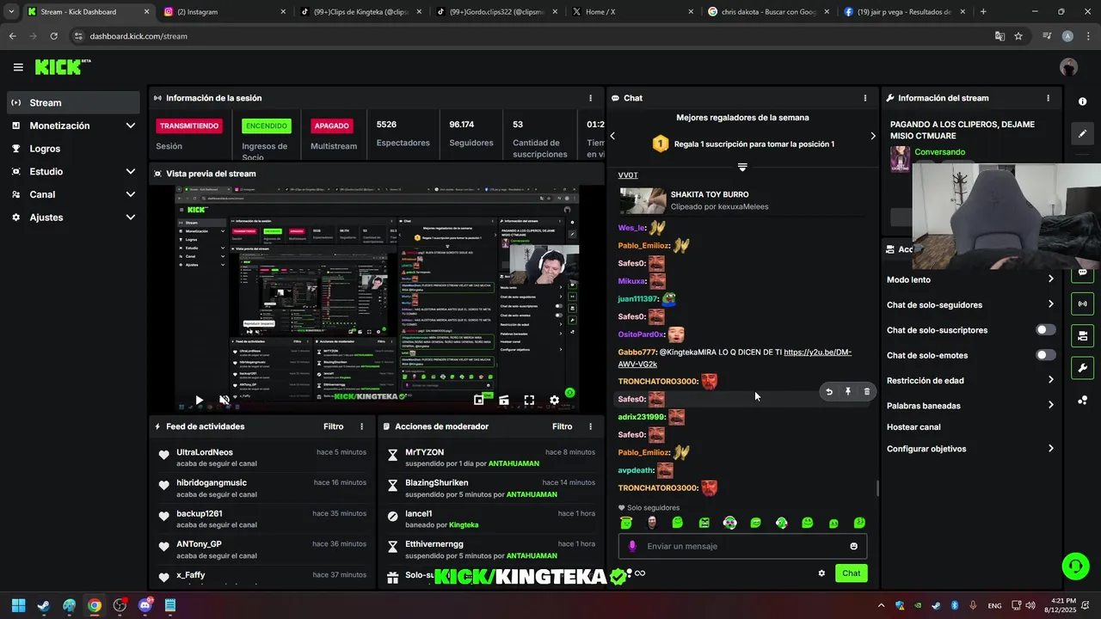Image resolution: width=1101 pixels, height=619 pixels.
Task: Click the purple microphone icon in message box
Action: coord(632,546)
